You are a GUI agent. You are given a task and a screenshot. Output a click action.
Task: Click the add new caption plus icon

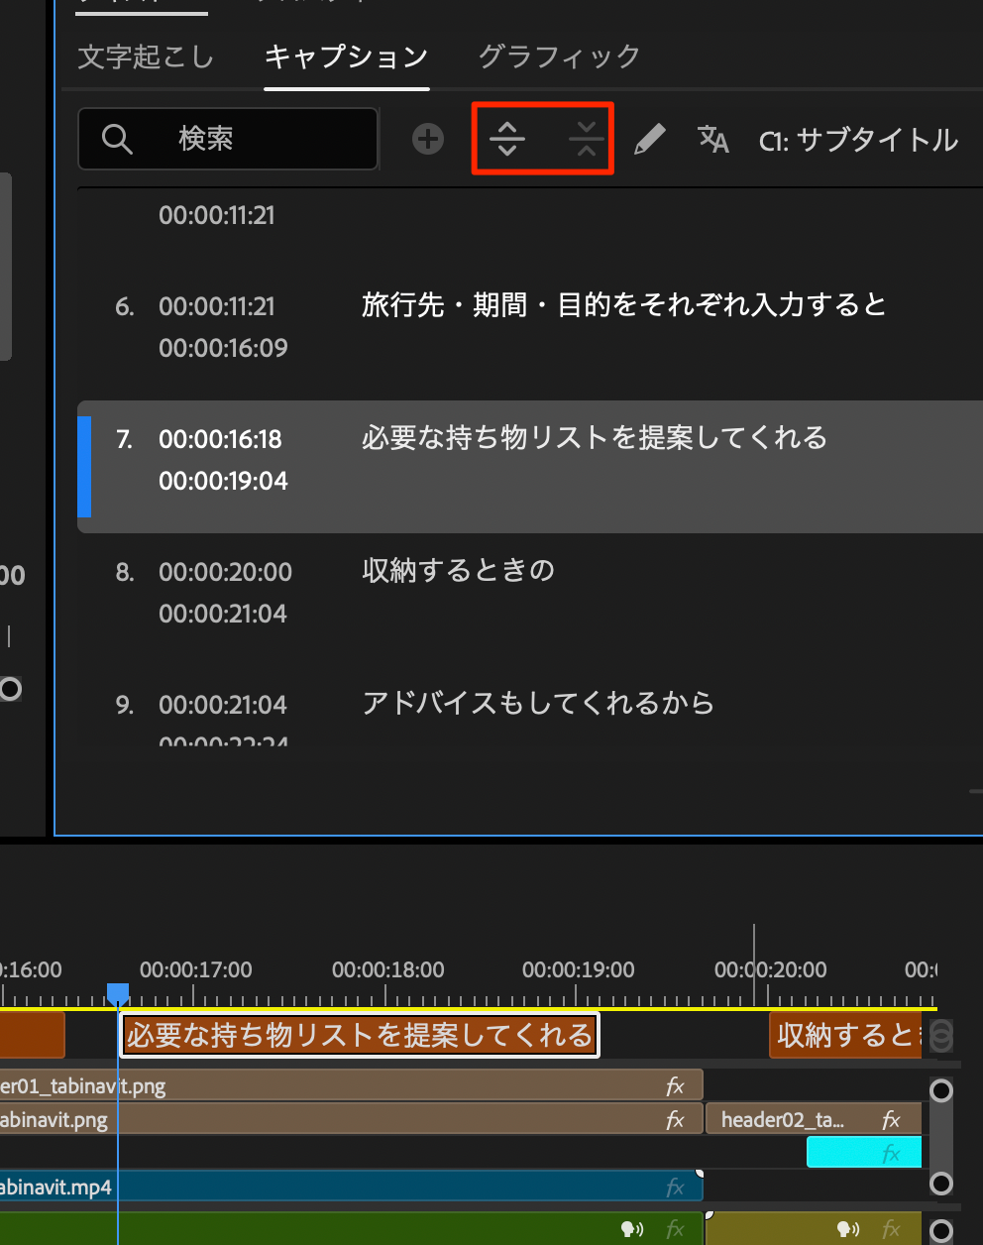(x=428, y=139)
